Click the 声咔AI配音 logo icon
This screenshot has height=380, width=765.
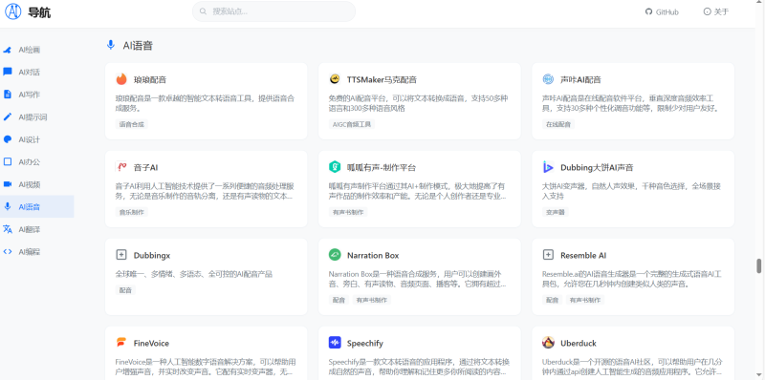(x=548, y=79)
